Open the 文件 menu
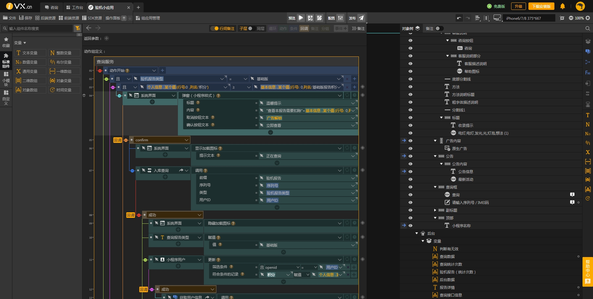The height and width of the screenshot is (299, 593). coord(10,18)
